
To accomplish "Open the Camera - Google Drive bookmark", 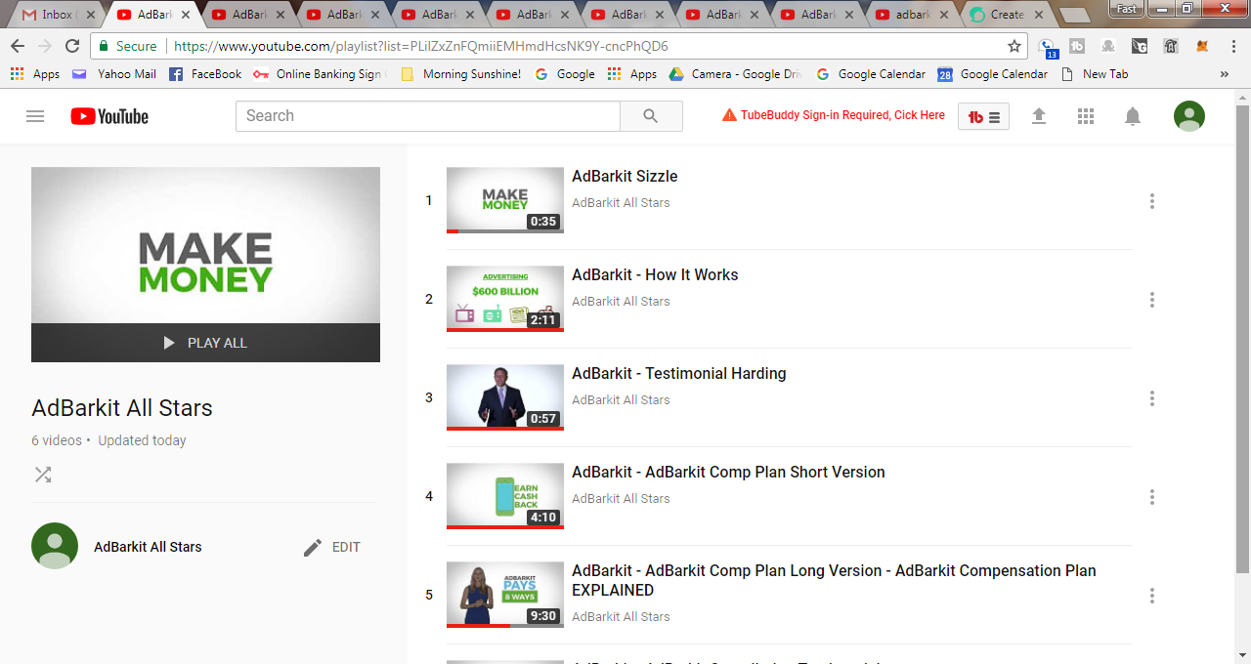I will pos(735,74).
